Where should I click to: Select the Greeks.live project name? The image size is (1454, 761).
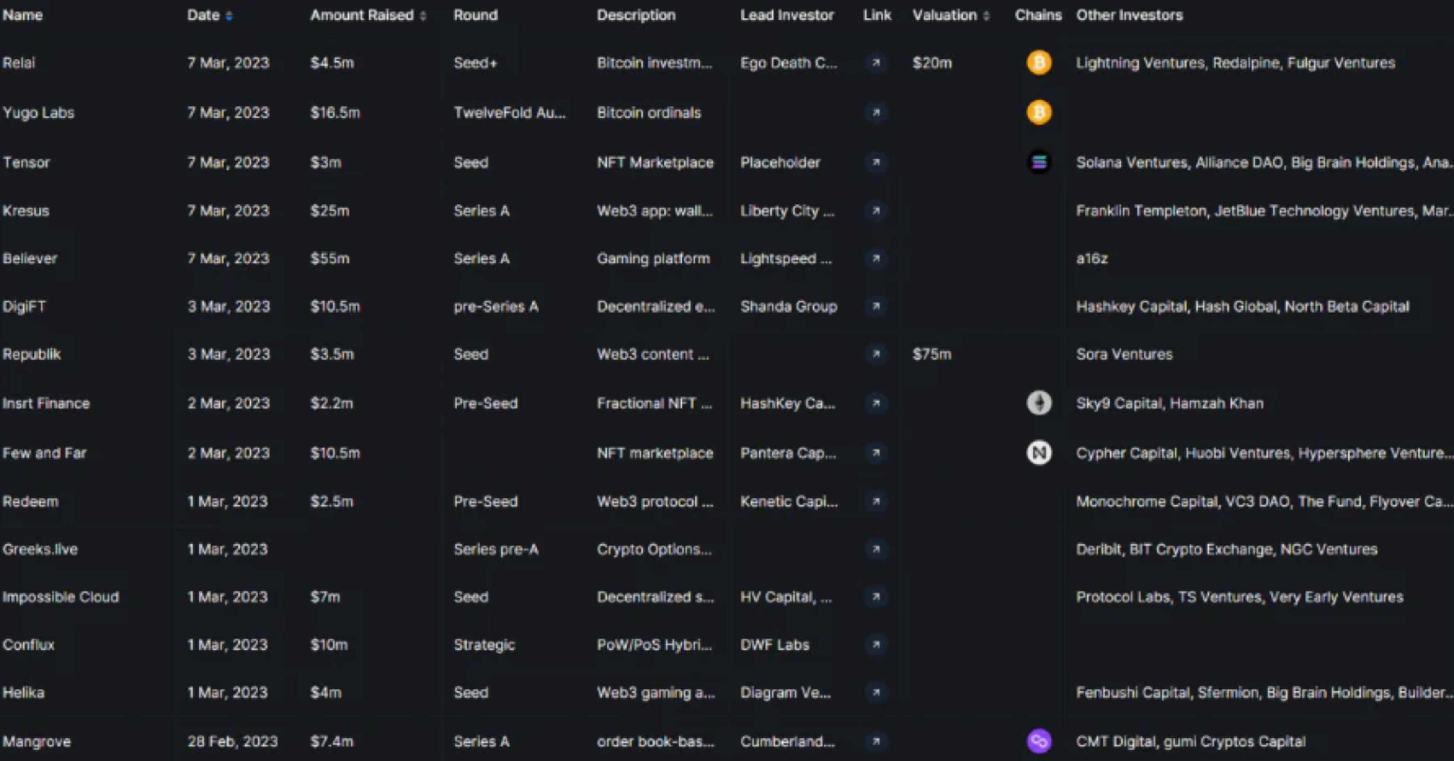(40, 549)
